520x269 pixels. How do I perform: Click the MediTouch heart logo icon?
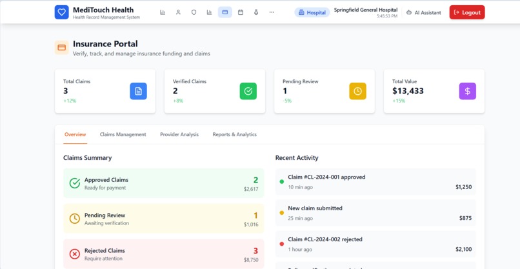pos(62,12)
